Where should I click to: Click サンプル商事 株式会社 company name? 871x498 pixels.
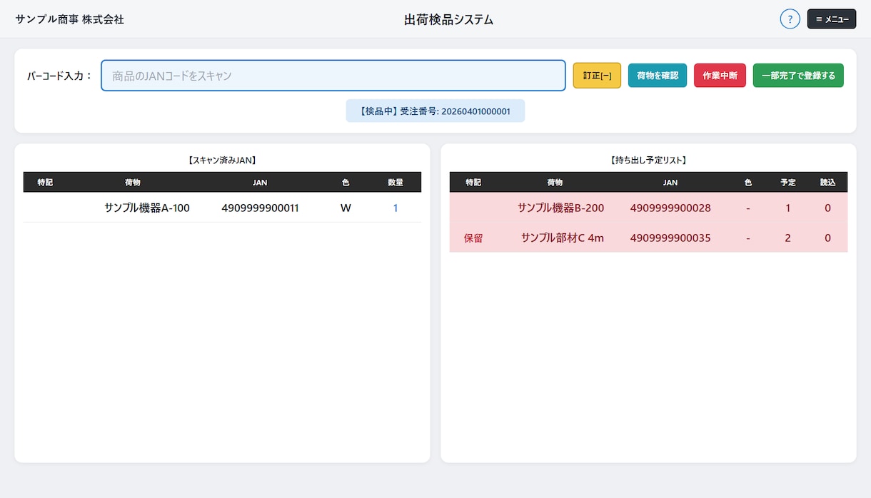tap(70, 19)
